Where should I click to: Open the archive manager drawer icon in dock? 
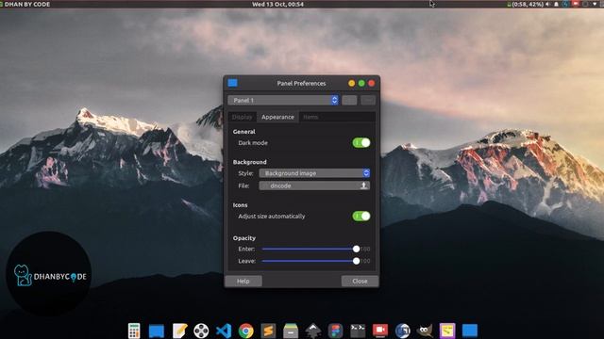tap(291, 331)
